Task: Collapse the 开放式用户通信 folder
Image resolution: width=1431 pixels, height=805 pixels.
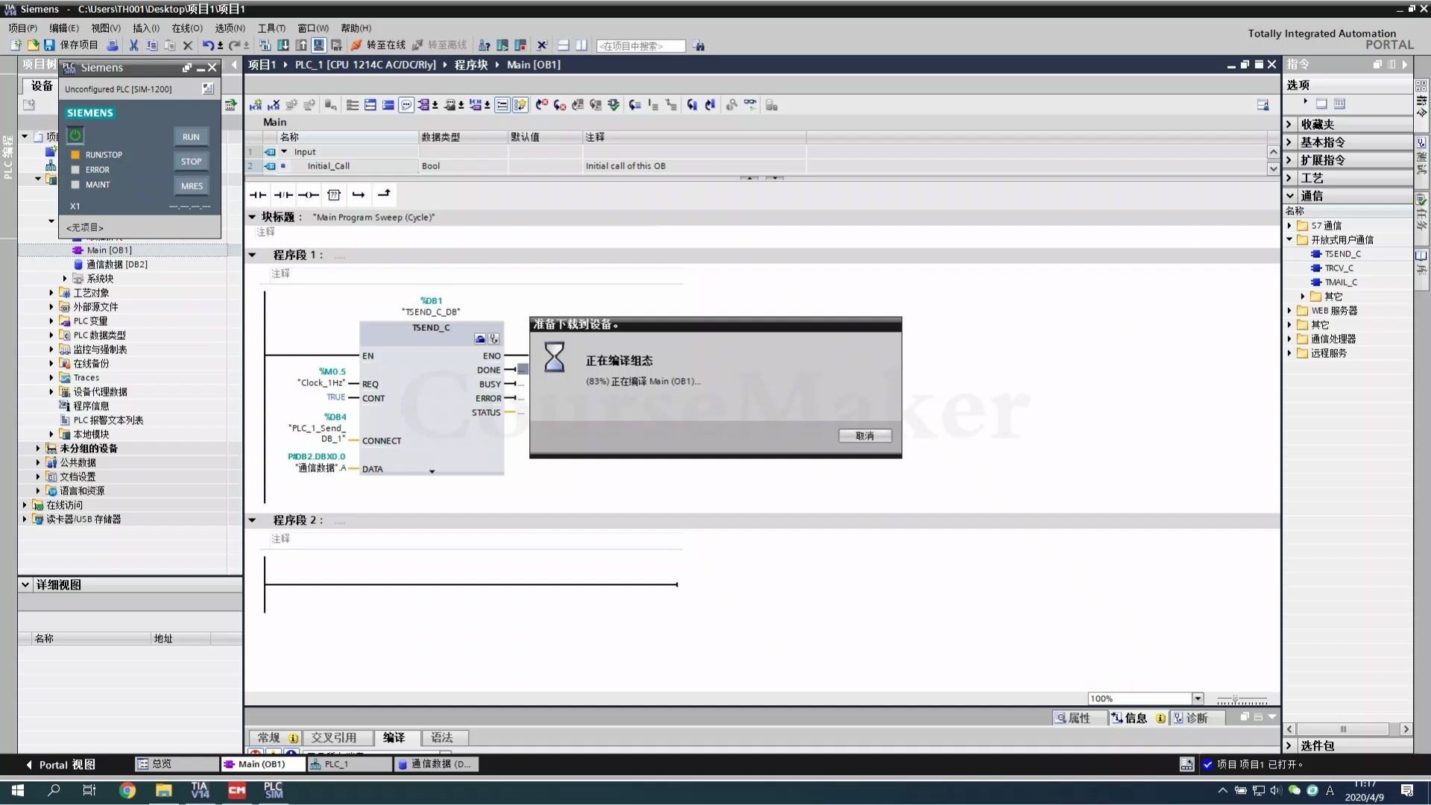Action: click(1289, 240)
